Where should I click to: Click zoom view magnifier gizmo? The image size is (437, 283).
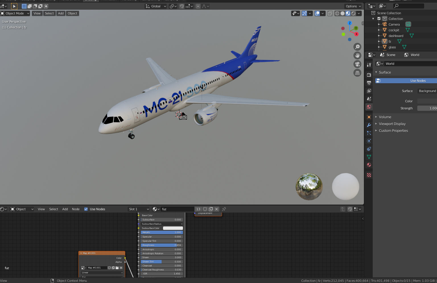[x=357, y=47]
